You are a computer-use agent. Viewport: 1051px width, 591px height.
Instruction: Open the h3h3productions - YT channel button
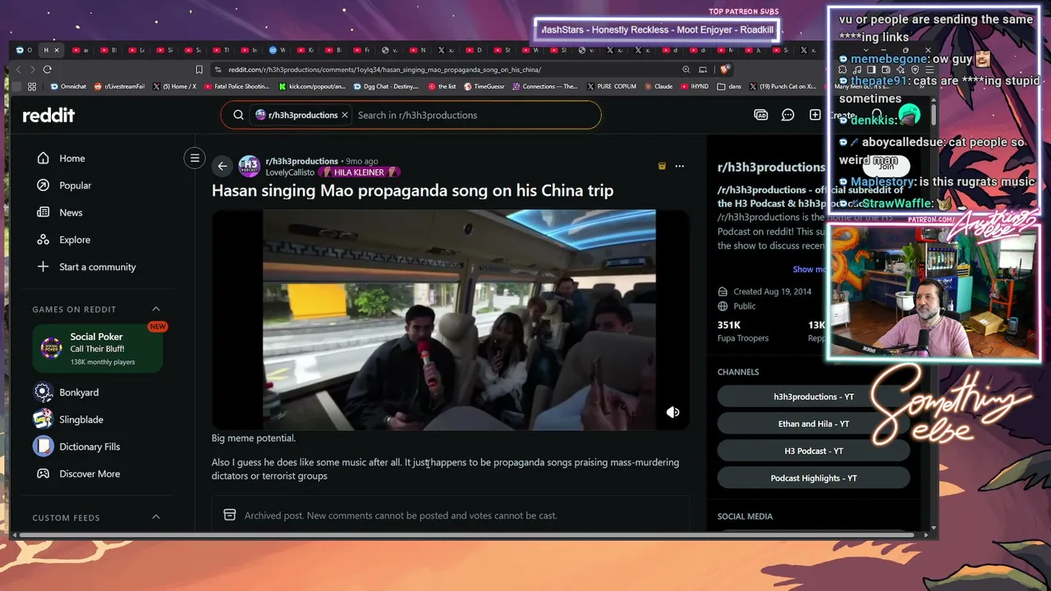point(814,396)
